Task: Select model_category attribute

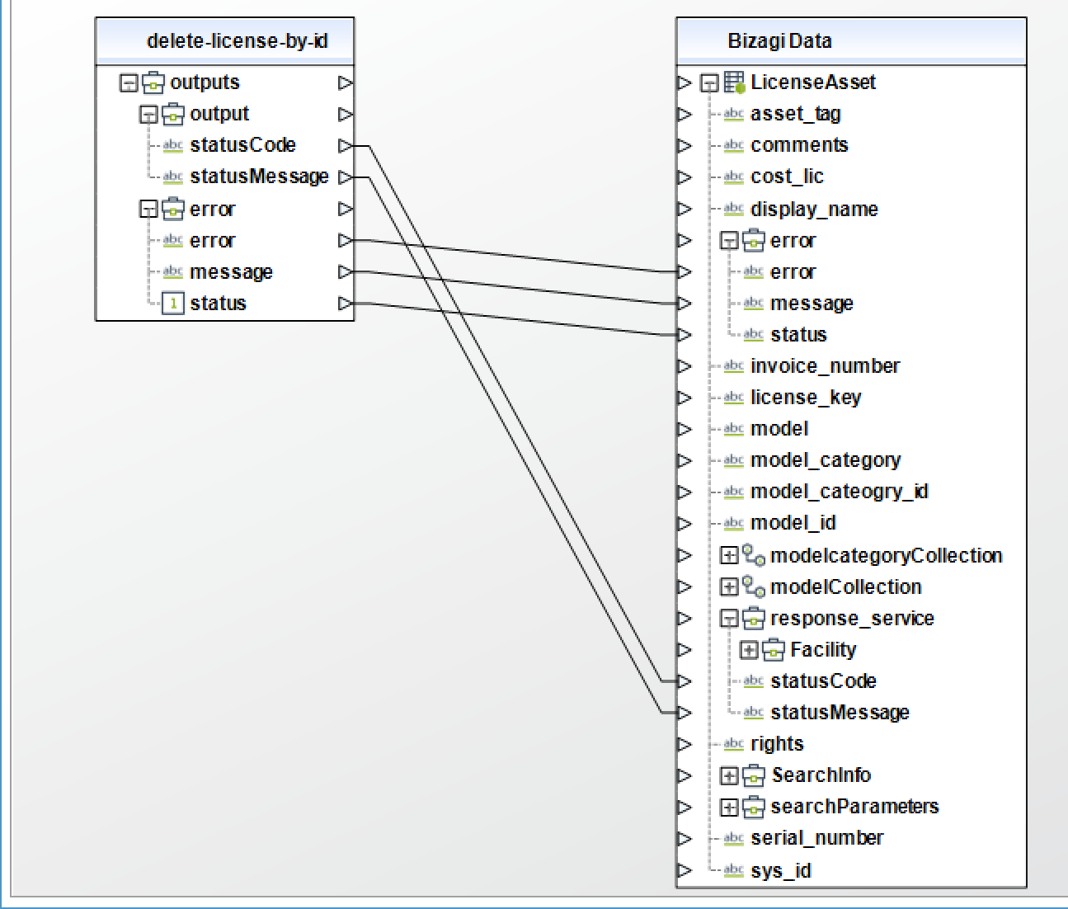Action: [826, 460]
